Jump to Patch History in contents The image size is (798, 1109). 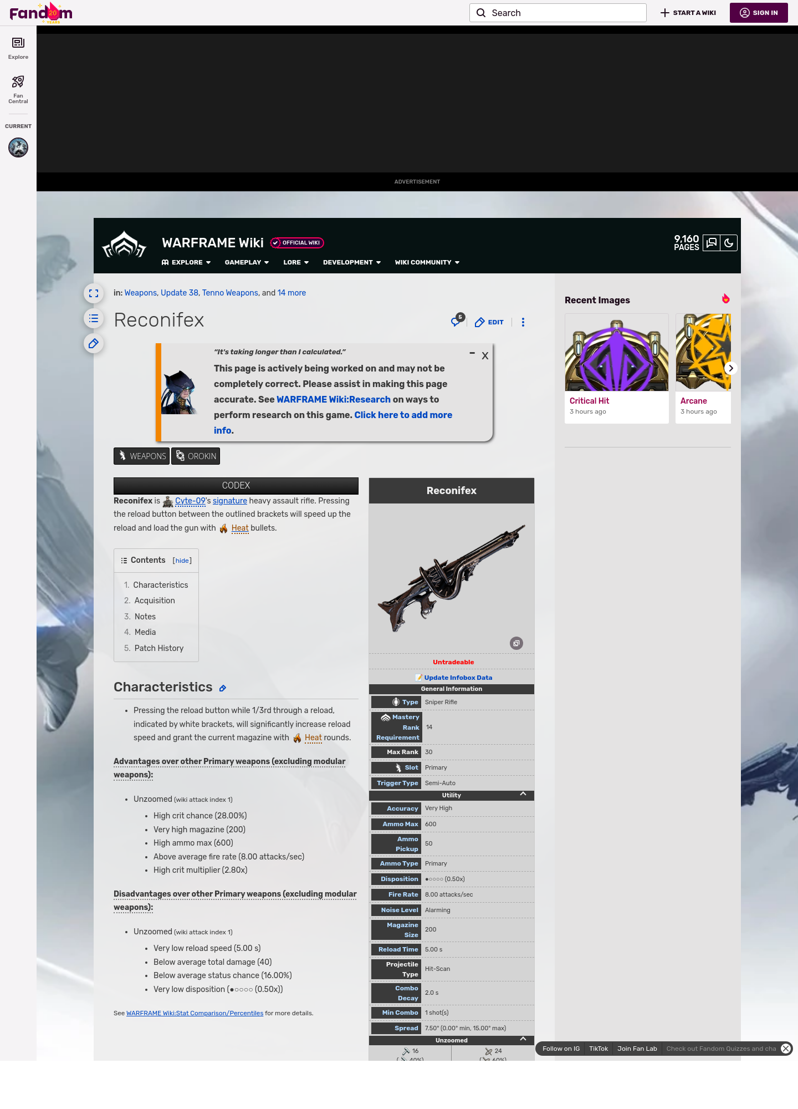coord(159,648)
